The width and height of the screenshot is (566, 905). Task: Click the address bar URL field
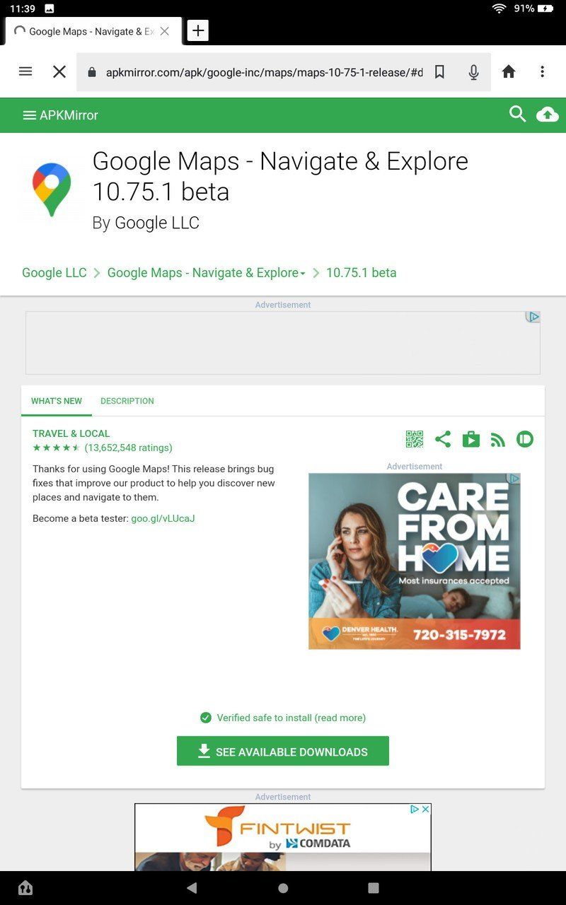click(265, 72)
